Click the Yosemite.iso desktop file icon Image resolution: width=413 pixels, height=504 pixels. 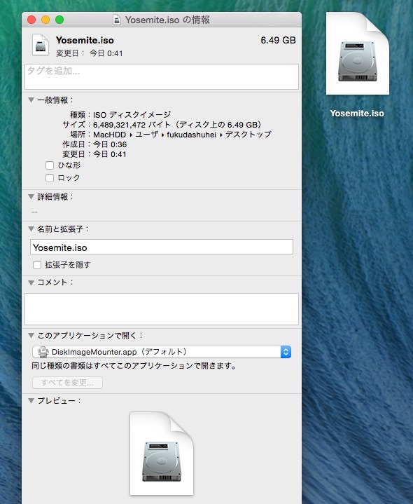358,54
